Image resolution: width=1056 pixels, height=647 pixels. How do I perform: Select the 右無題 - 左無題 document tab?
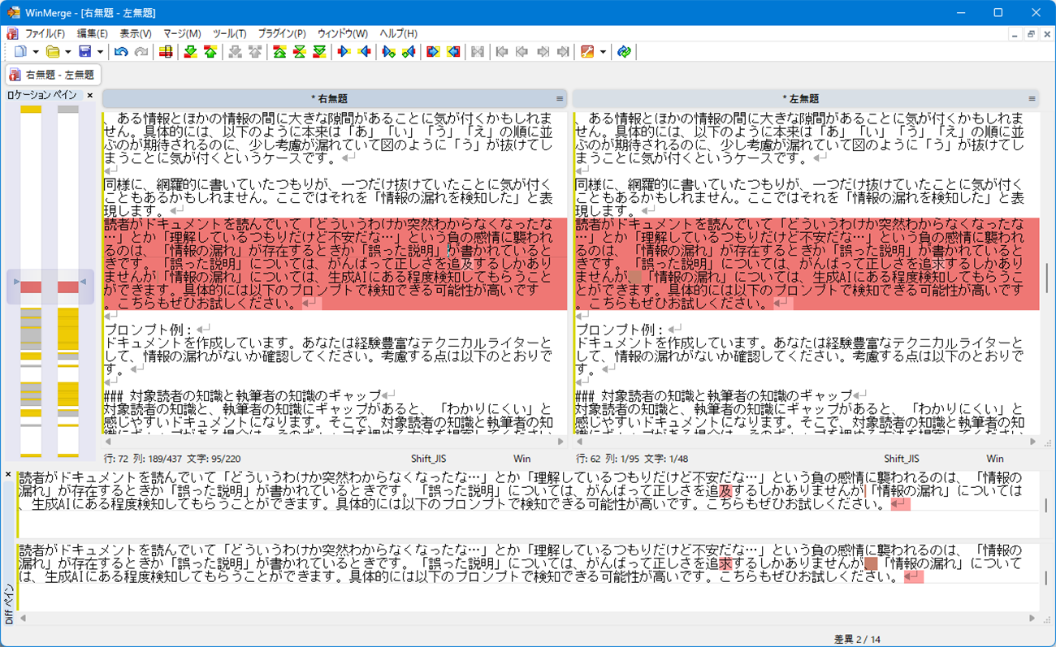[52, 75]
